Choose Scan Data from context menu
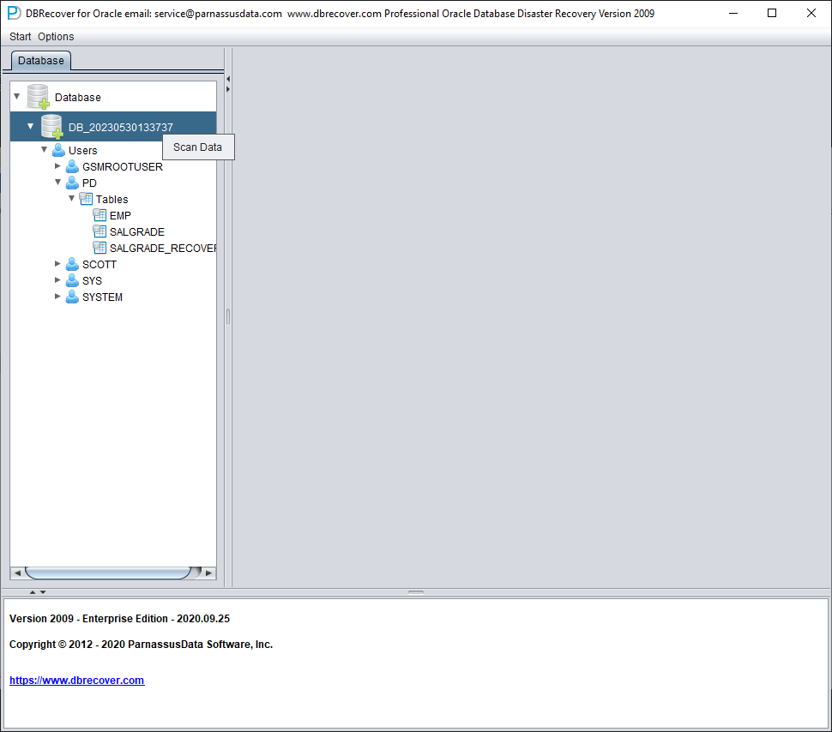The image size is (832, 732). click(x=198, y=147)
